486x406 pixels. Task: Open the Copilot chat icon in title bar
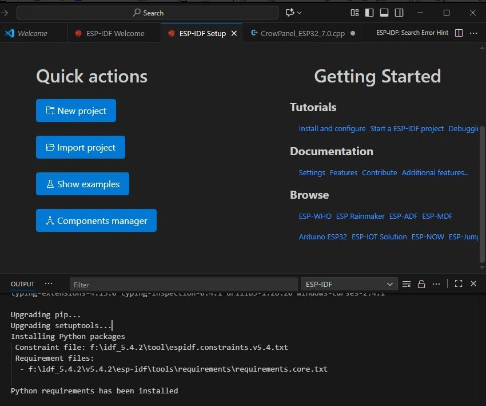click(x=290, y=13)
